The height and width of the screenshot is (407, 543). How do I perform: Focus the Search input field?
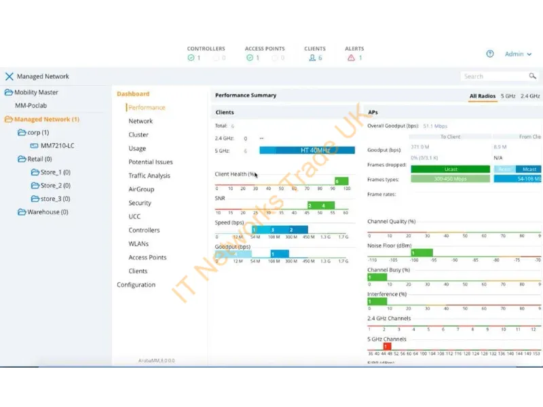click(x=494, y=76)
